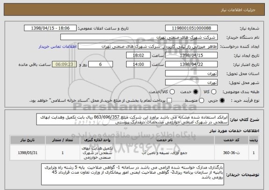Select the خدمت radio button
Viewport: 269px width, 190px height.
[x=195, y=92]
